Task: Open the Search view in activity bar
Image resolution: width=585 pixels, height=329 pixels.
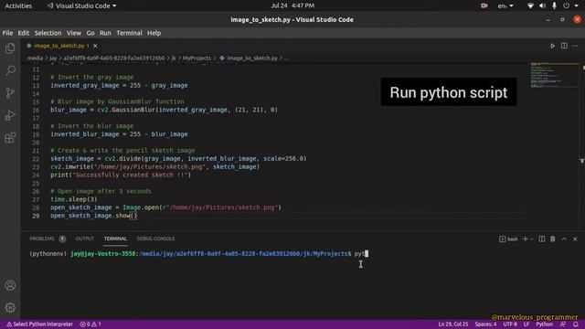Action: tap(10, 70)
